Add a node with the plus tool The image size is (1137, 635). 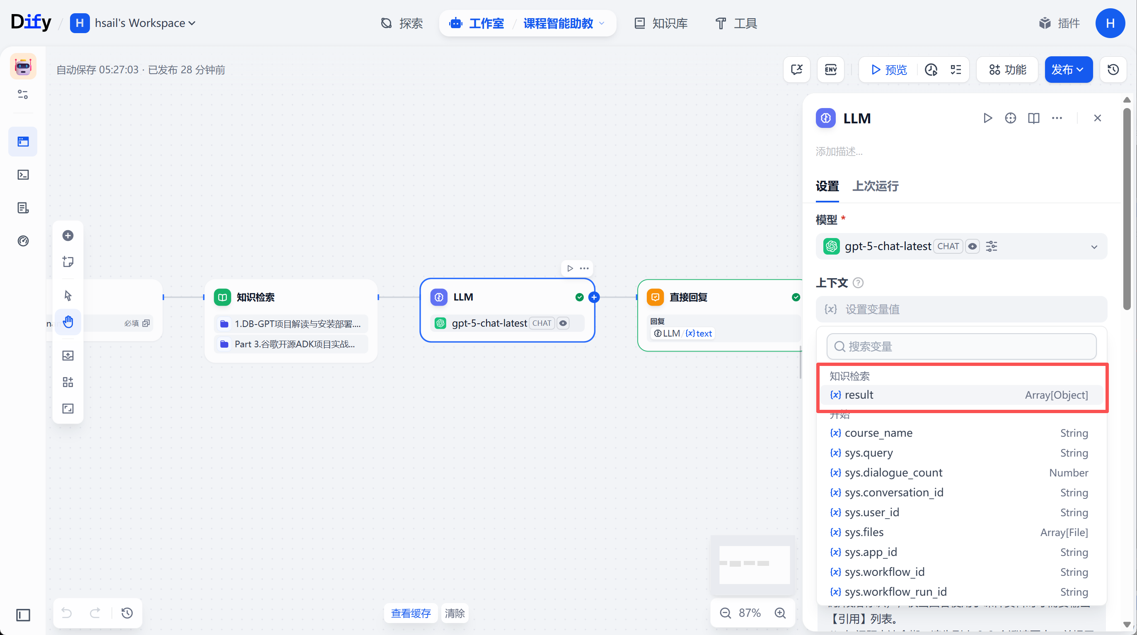68,236
